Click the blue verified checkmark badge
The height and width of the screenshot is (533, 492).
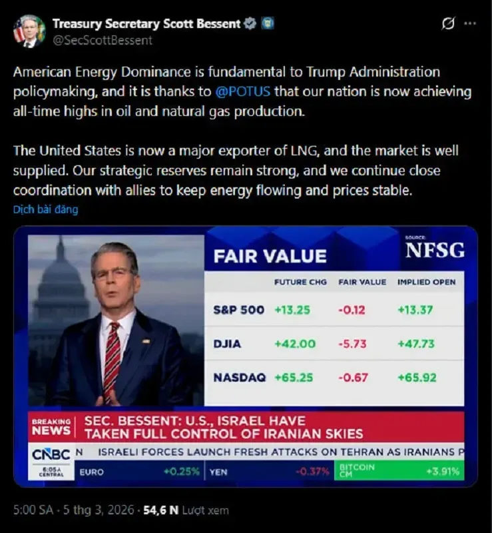pos(250,24)
